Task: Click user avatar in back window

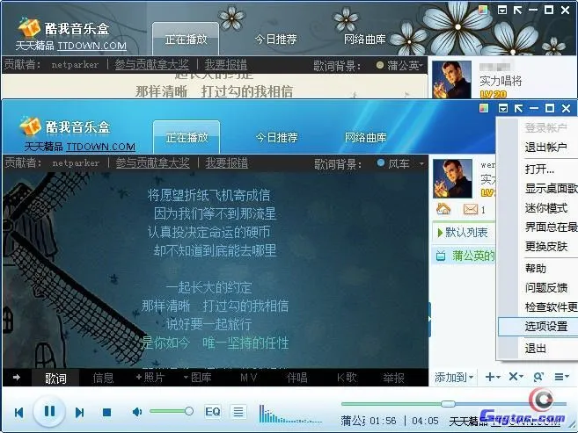Action: [451, 79]
